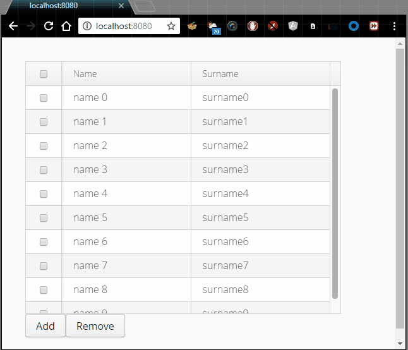
Task: Select the cell 'surname4'
Action: [260, 194]
